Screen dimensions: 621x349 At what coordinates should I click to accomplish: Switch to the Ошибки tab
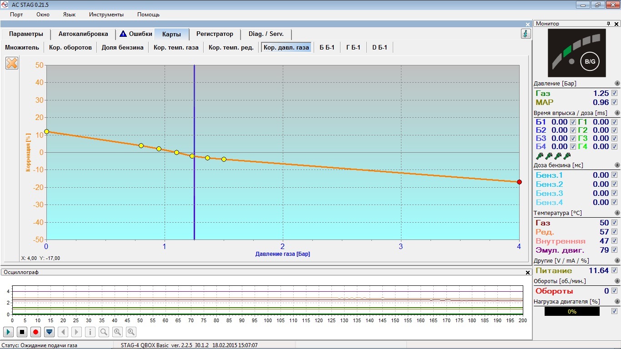pos(135,34)
